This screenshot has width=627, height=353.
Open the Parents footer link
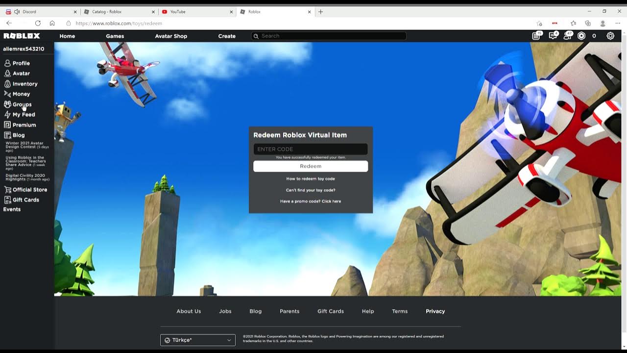(x=289, y=311)
